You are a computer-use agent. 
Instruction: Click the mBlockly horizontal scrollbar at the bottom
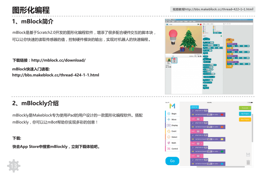coord(220,167)
